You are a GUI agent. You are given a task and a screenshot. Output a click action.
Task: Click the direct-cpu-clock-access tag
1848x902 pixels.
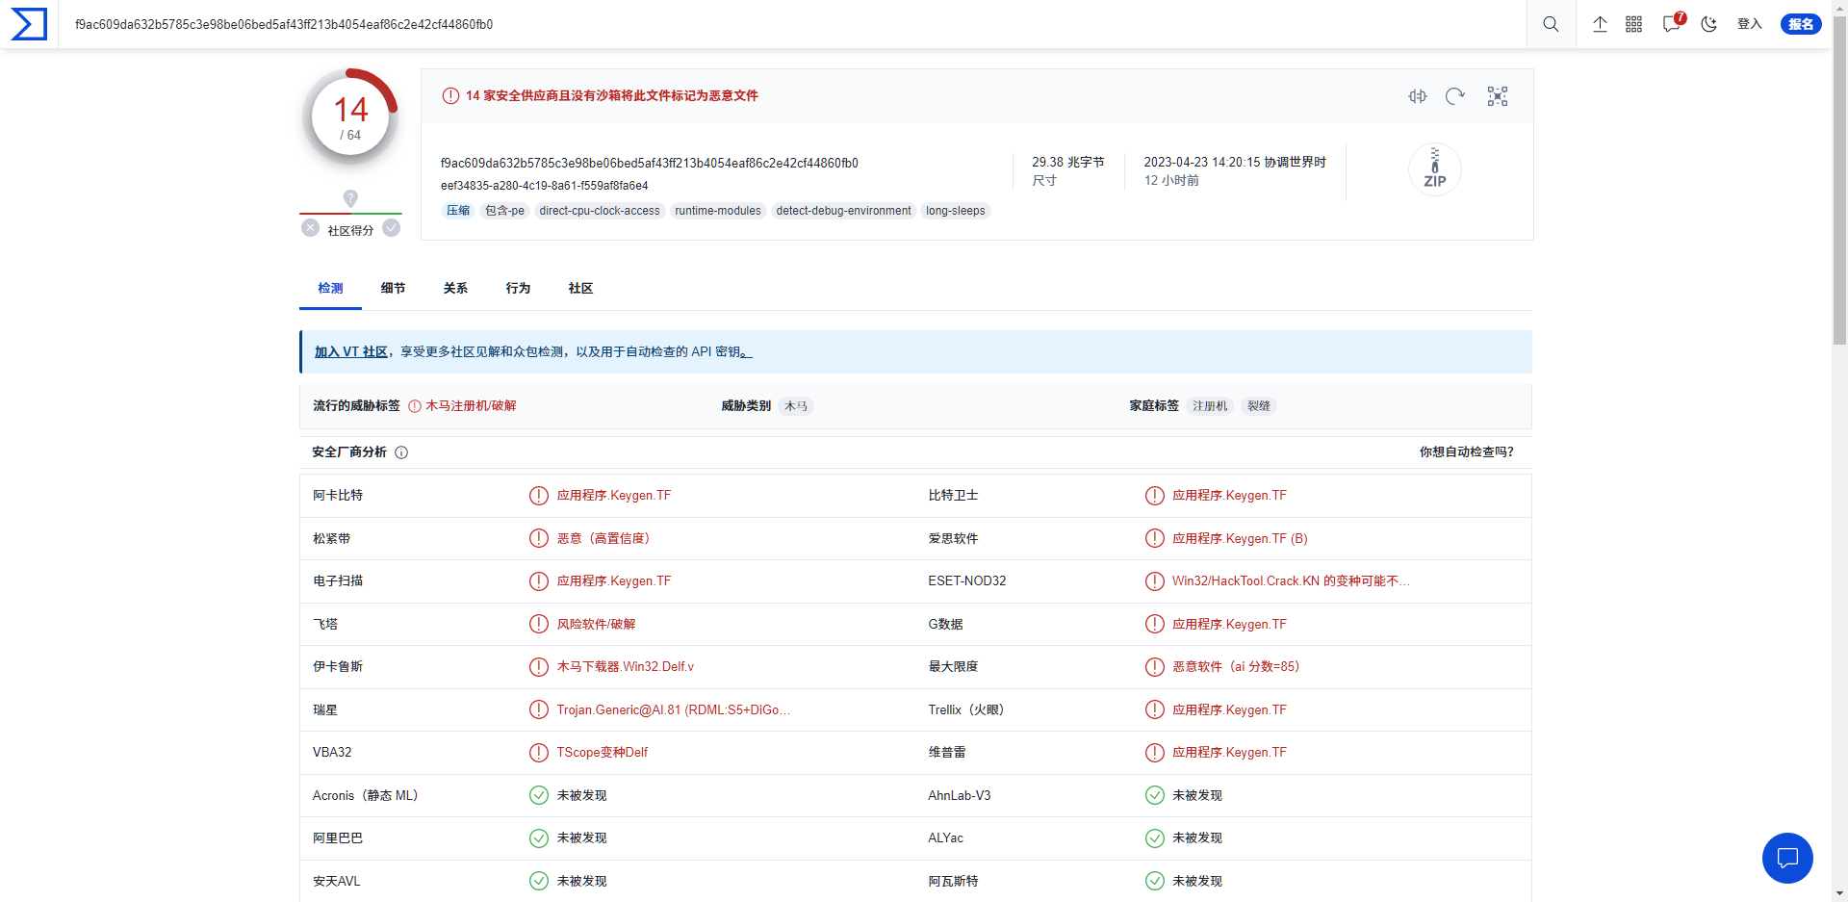click(600, 211)
